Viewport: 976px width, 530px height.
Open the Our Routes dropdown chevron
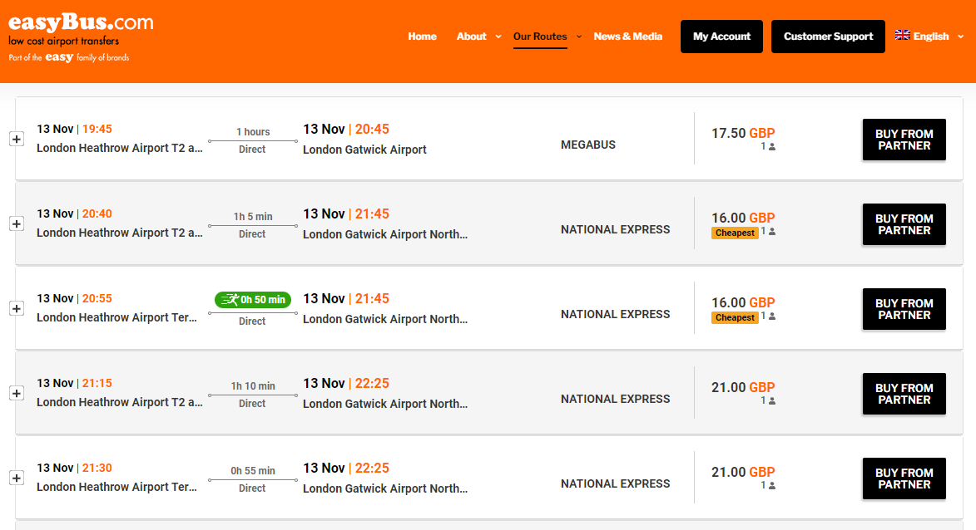tap(579, 37)
